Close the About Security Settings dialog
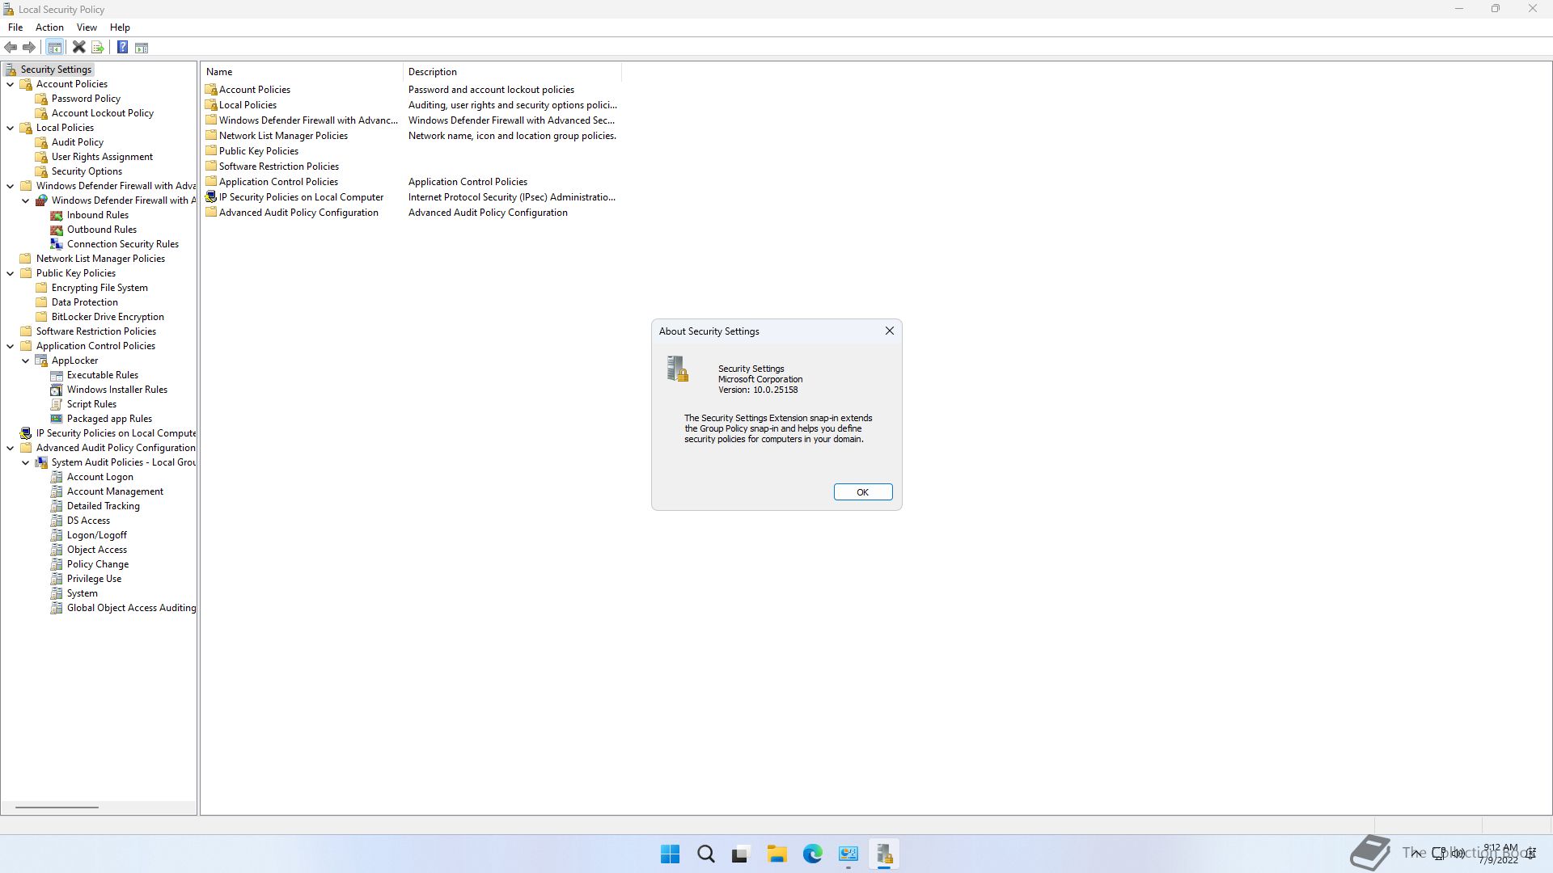 889,331
